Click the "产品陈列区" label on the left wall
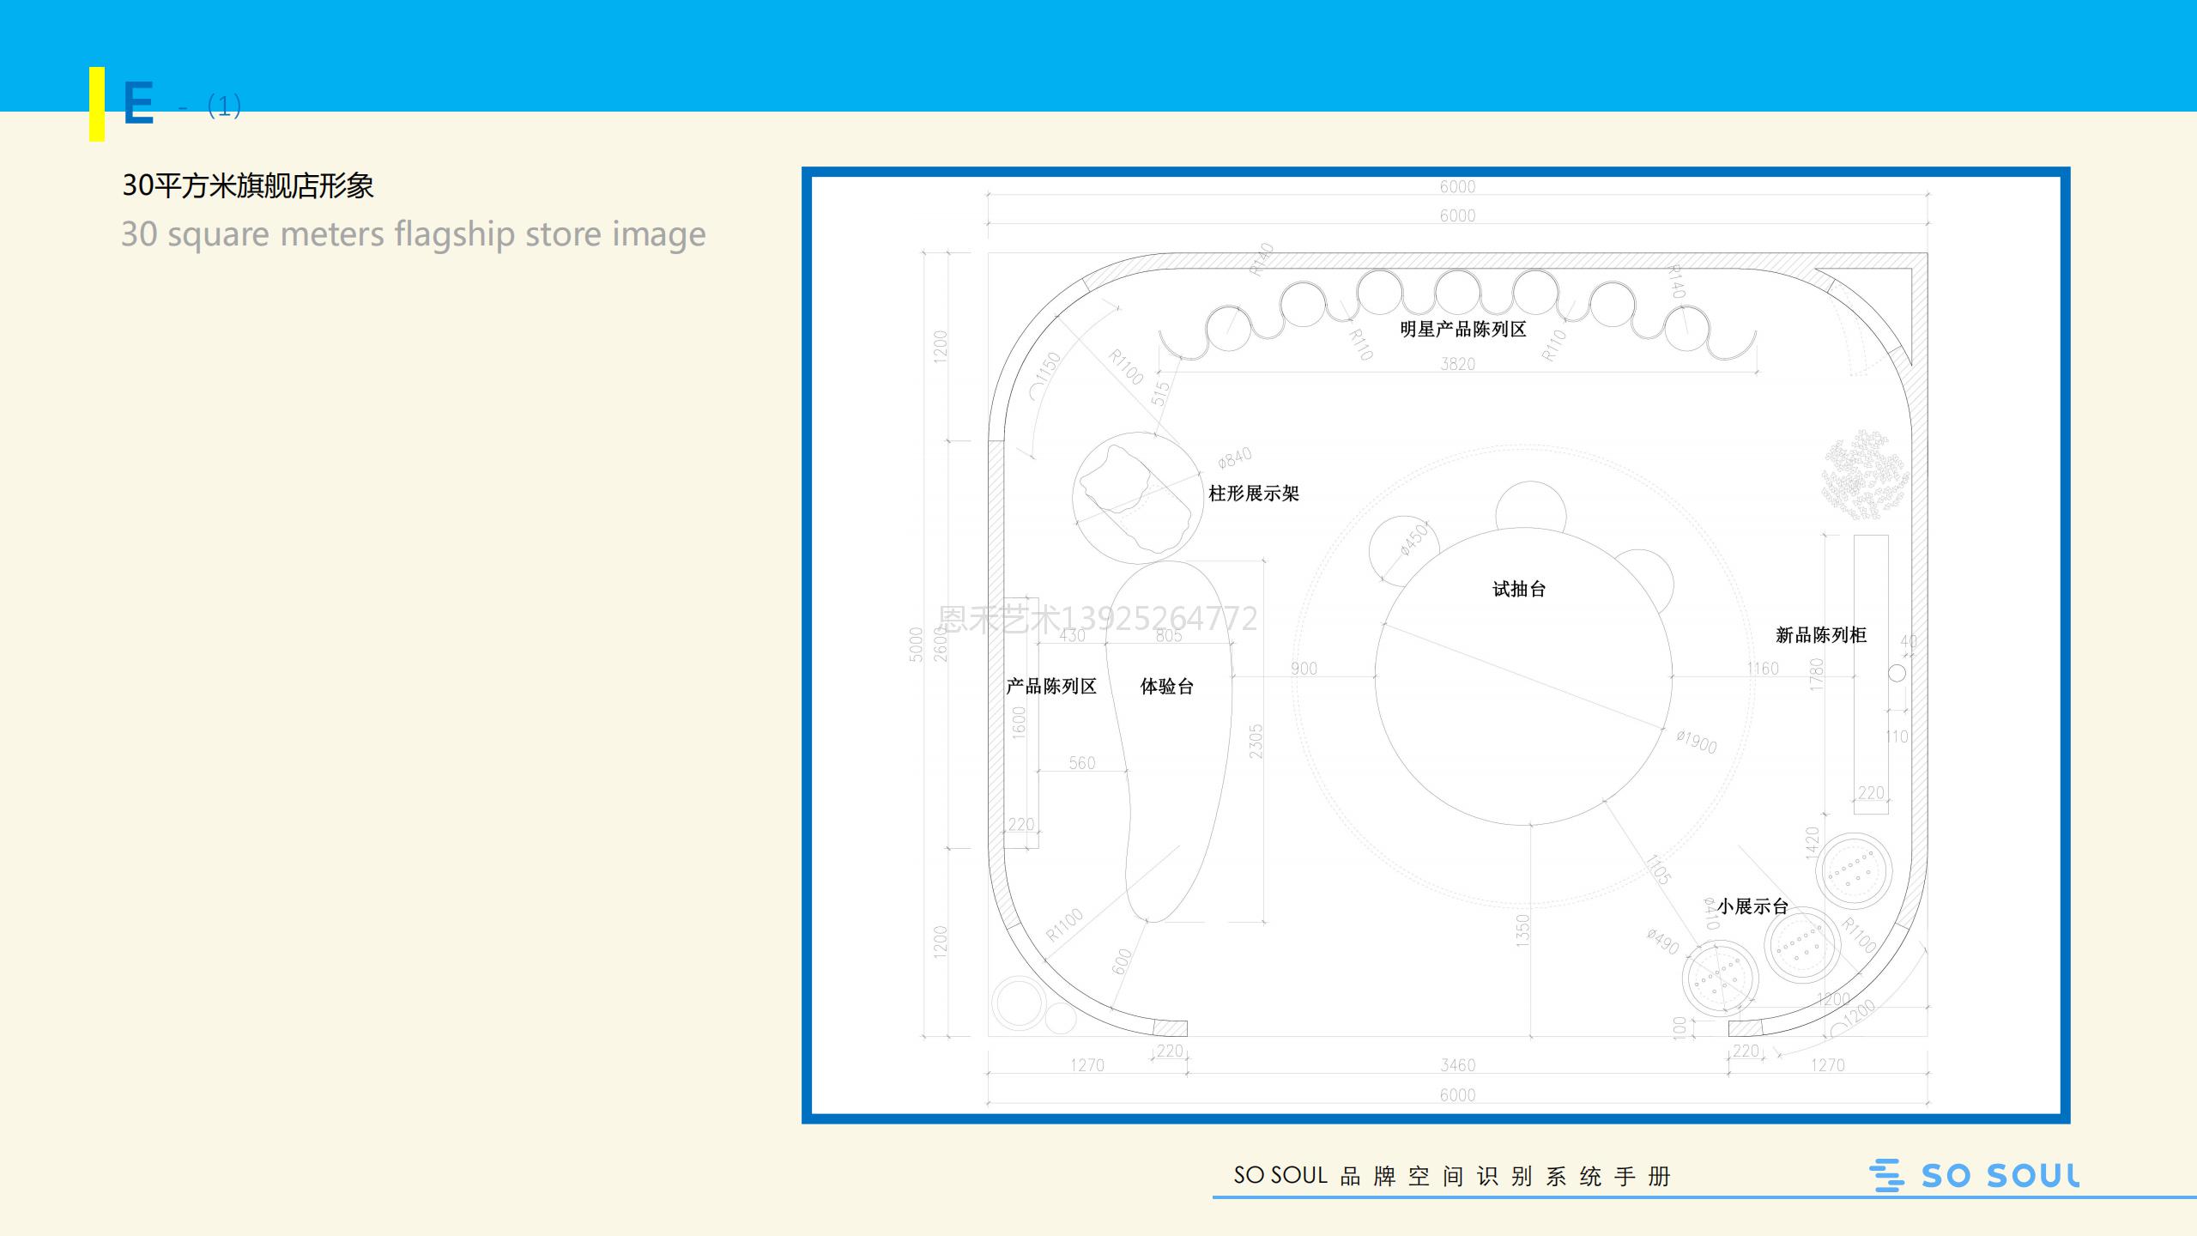 [x=1050, y=686]
